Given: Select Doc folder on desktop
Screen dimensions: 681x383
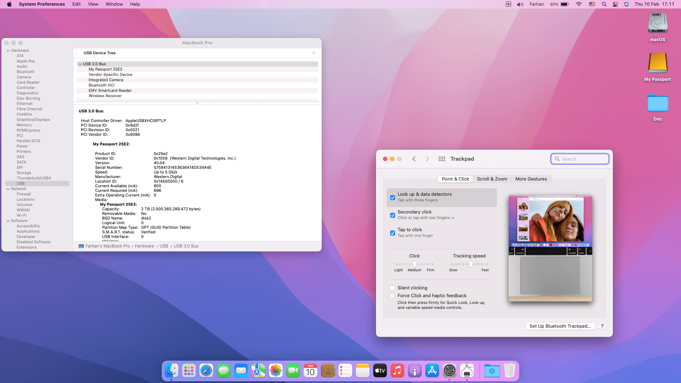Looking at the screenshot, I should tap(658, 103).
